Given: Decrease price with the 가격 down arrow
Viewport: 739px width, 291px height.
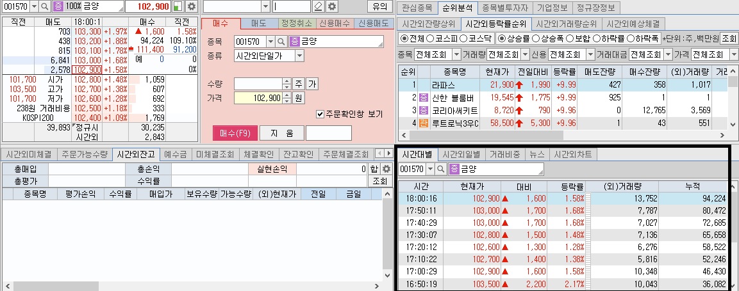Looking at the screenshot, I should [x=286, y=101].
